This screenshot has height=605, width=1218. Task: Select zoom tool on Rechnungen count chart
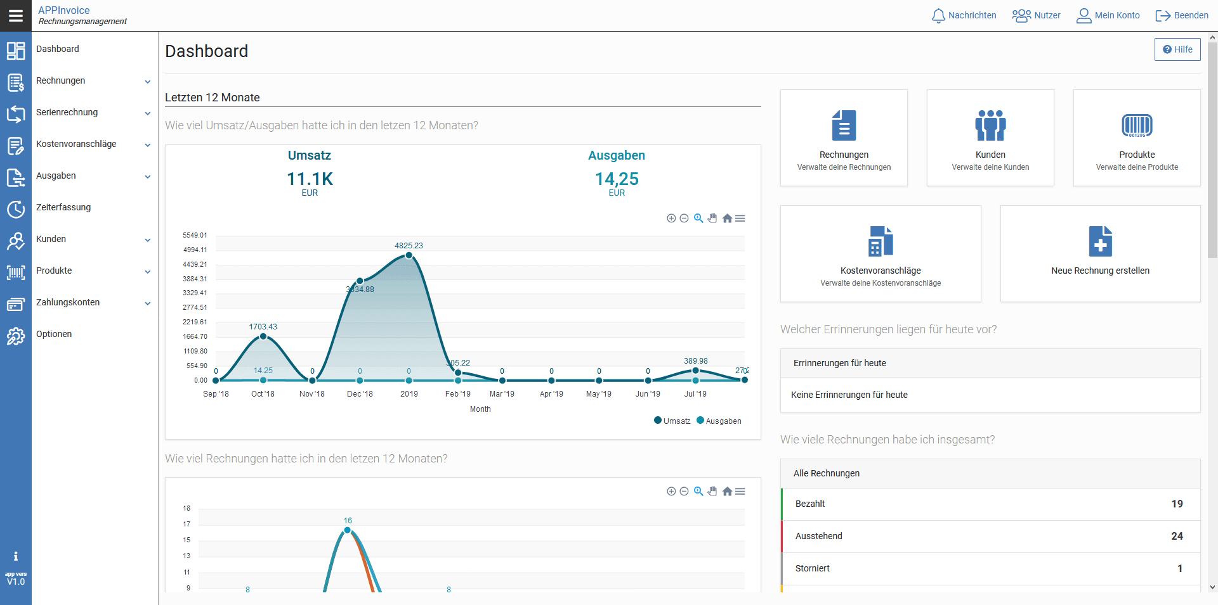coord(698,491)
